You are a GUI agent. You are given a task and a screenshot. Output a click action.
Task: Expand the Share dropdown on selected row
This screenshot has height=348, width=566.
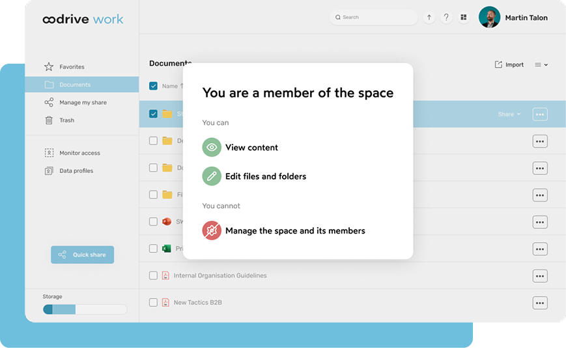pyautogui.click(x=509, y=114)
